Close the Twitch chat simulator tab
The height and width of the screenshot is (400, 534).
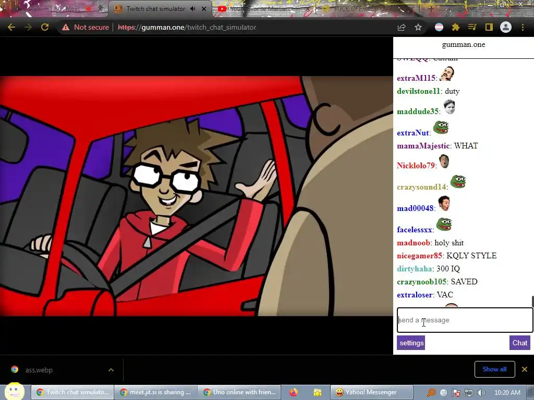(x=204, y=9)
